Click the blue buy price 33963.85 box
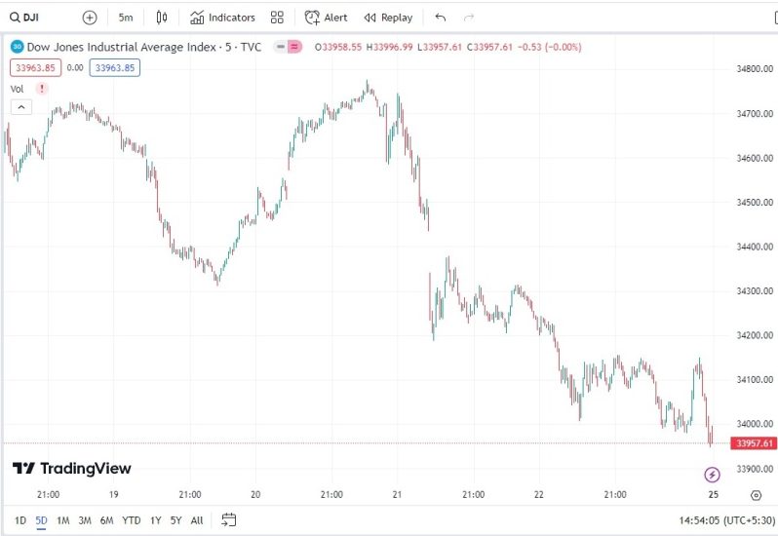778x536 pixels. 115,67
